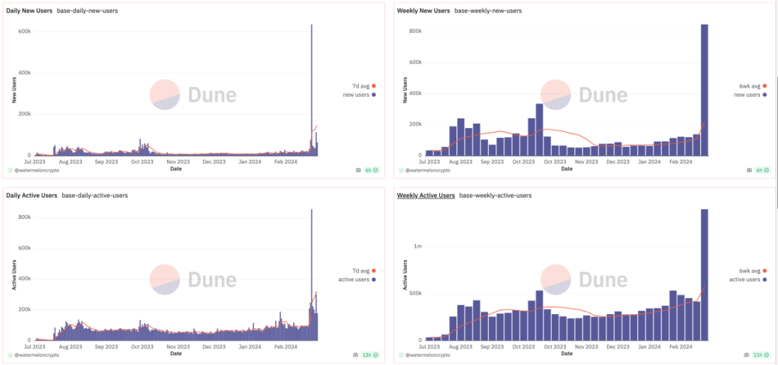
Task: Click Jul 2023 axis label in Weekly Active Users
Action: point(429,346)
